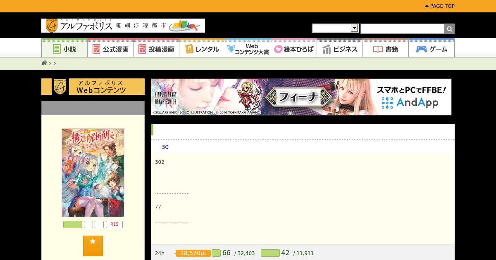The width and height of the screenshot is (496, 260).
Task: Click the total count / 32,403
Action: tap(245, 253)
